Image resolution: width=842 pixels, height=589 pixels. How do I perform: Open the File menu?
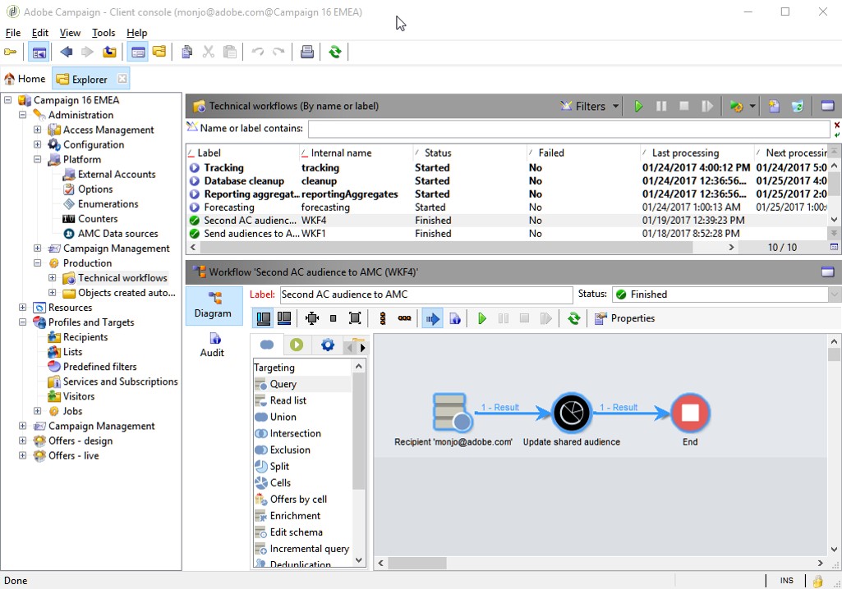tap(13, 33)
